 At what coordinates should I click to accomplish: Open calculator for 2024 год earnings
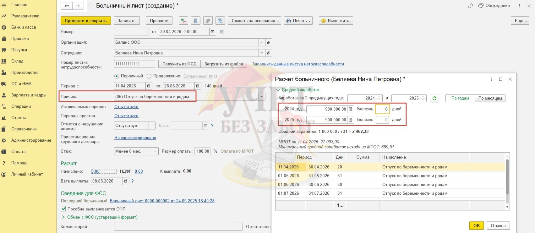350,109
